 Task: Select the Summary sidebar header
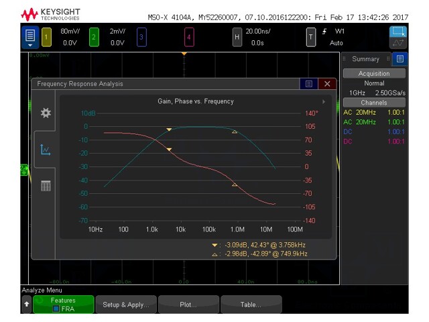[x=365, y=59]
